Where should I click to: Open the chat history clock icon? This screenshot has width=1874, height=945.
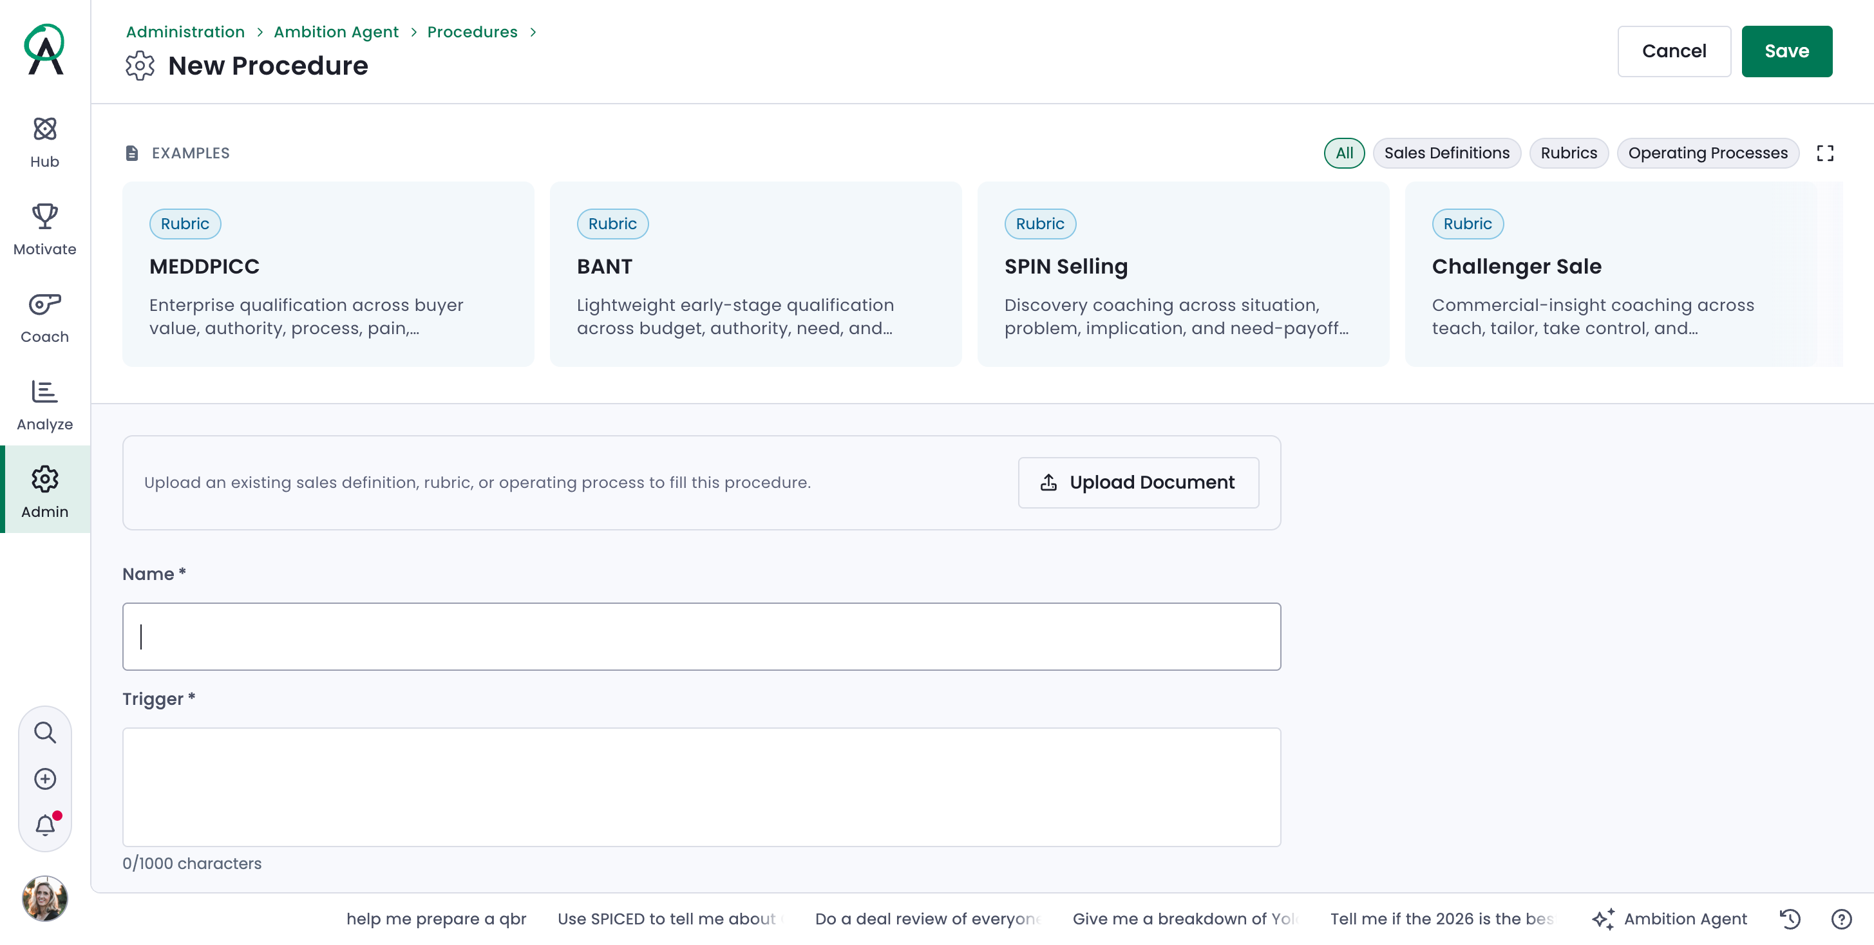(1790, 919)
